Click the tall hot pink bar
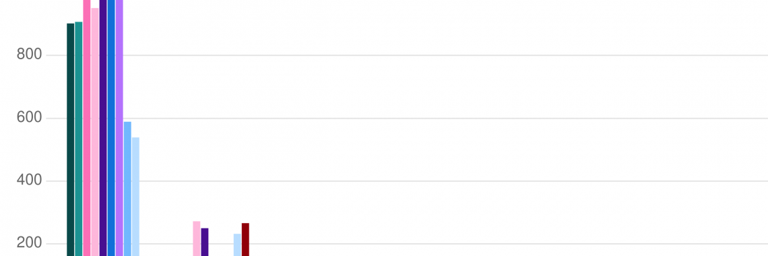The height and width of the screenshot is (256, 768). tap(87, 128)
